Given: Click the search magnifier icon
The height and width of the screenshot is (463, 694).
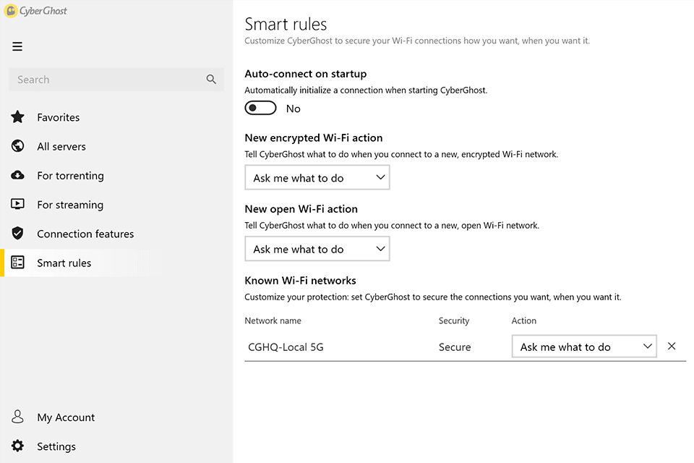Looking at the screenshot, I should pos(211,80).
